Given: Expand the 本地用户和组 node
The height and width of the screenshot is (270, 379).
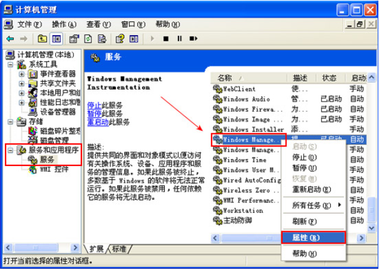Looking at the screenshot, I should (x=21, y=93).
